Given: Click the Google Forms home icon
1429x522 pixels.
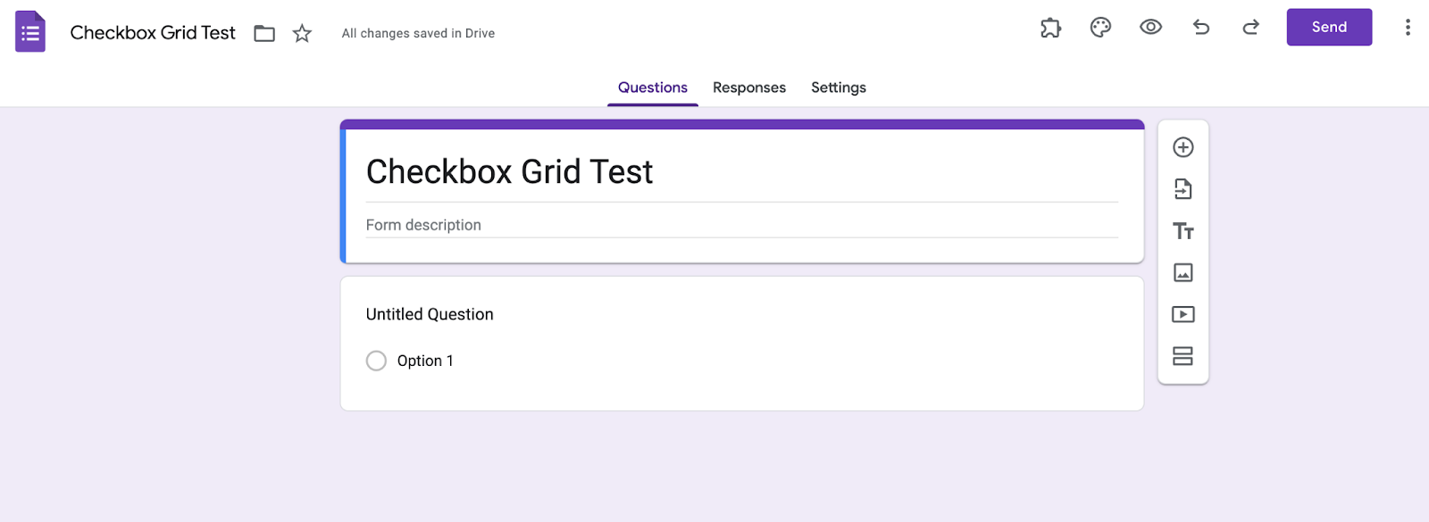Looking at the screenshot, I should click(x=30, y=32).
